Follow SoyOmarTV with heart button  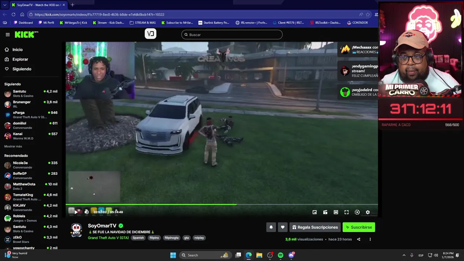coord(283,227)
